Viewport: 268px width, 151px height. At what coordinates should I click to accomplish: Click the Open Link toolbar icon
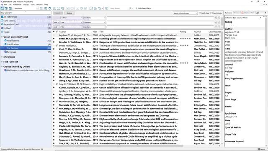(68, 8)
